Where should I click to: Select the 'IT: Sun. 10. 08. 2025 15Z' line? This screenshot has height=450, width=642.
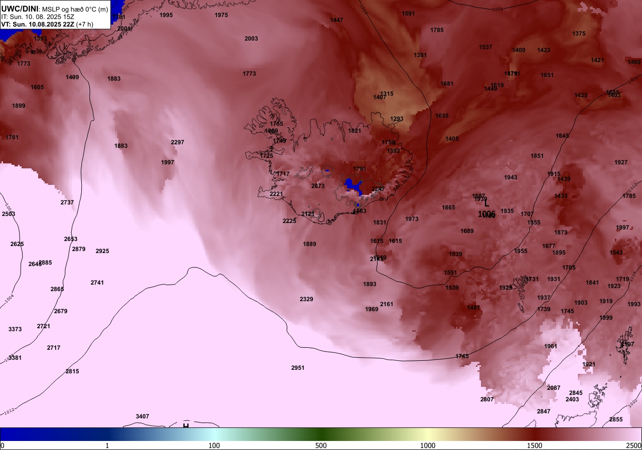pyautogui.click(x=38, y=17)
